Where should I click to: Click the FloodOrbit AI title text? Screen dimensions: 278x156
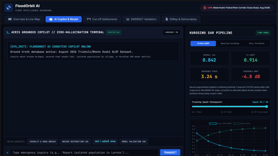click(x=28, y=6)
